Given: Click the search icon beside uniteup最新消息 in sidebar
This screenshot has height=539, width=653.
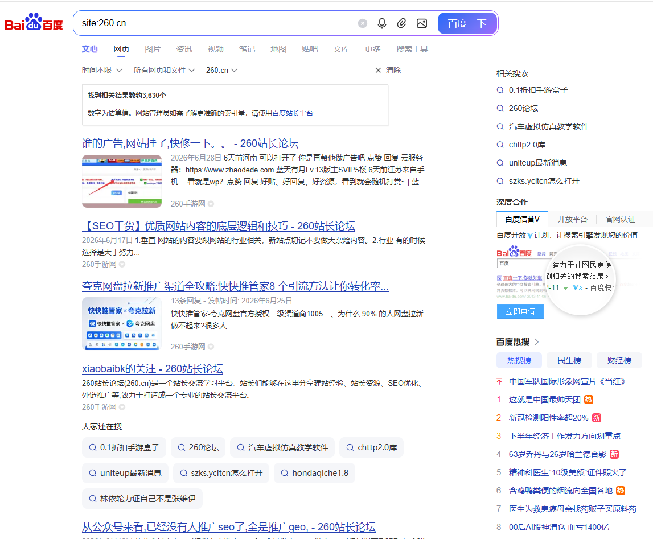Looking at the screenshot, I should pos(500,163).
